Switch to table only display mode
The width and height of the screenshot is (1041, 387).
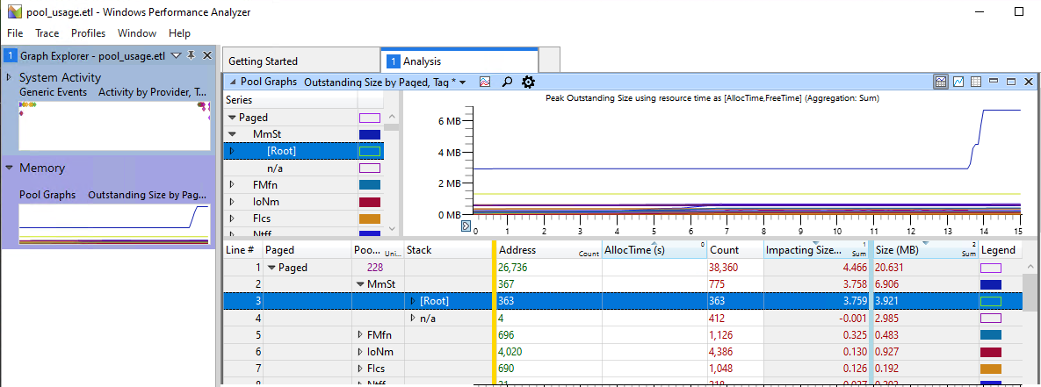pos(976,82)
